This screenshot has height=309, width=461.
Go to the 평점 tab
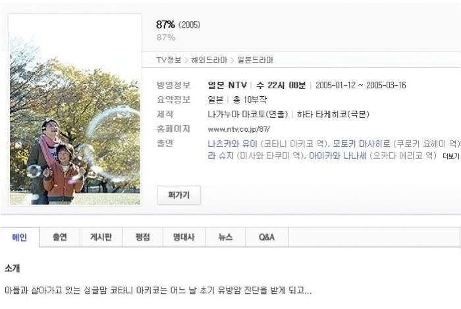coord(143,237)
